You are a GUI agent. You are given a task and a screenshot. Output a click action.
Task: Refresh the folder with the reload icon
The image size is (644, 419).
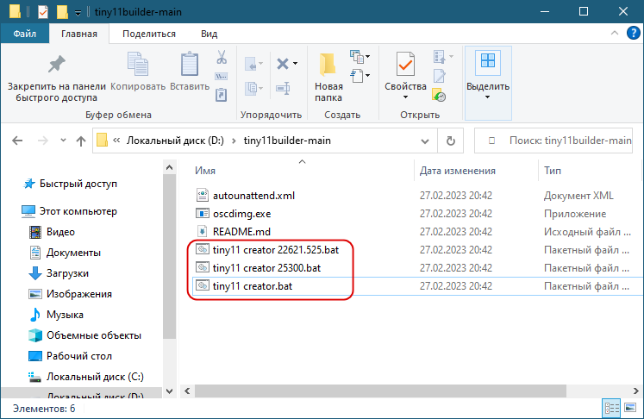point(451,141)
